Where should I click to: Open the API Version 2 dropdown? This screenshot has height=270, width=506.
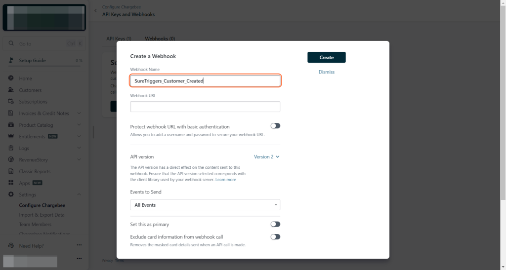(267, 157)
